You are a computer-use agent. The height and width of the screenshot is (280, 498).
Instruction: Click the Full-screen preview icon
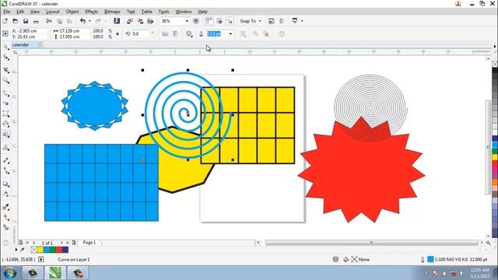point(196,21)
